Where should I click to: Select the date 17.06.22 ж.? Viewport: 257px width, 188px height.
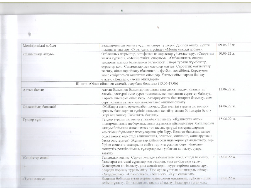click(x=227, y=178)
